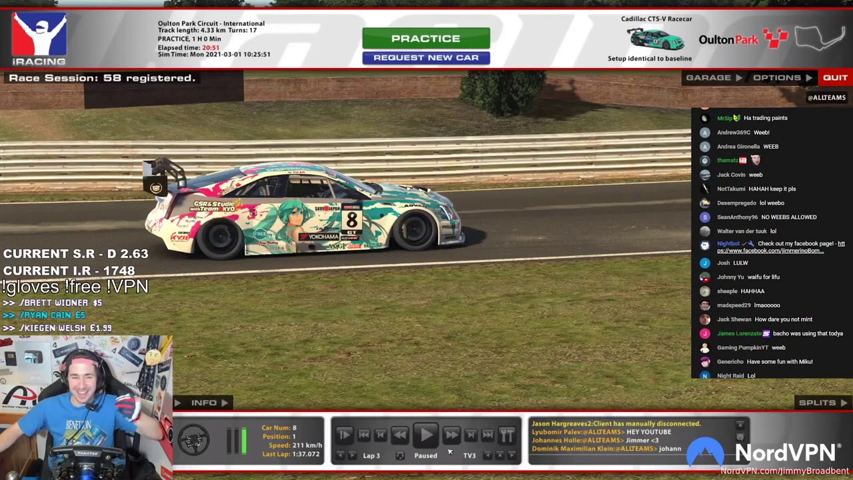Play the replay with the large play button
Image resolution: width=853 pixels, height=480 pixels.
[426, 435]
